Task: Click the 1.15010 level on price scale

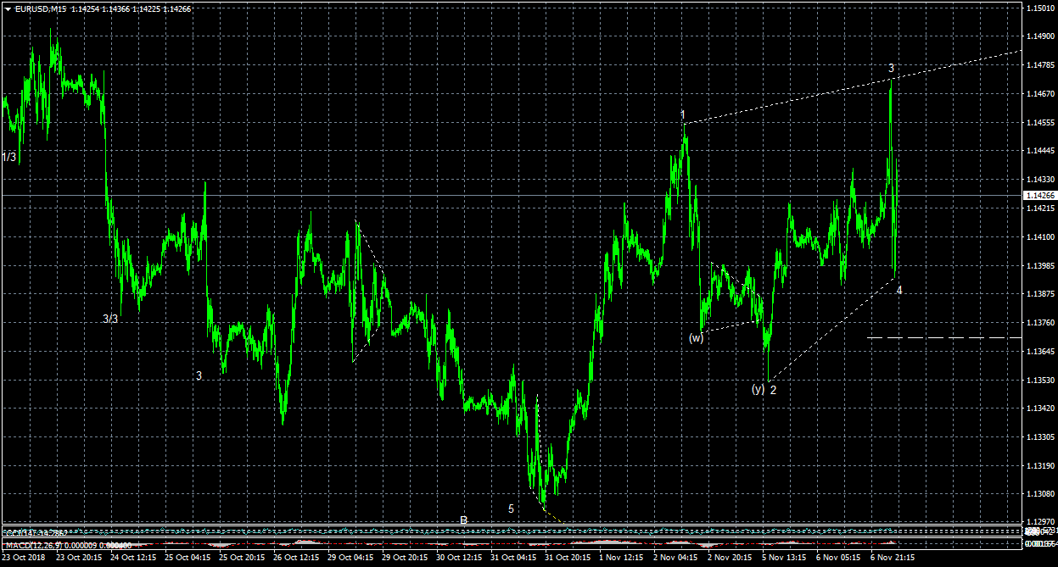Action: (x=1040, y=8)
